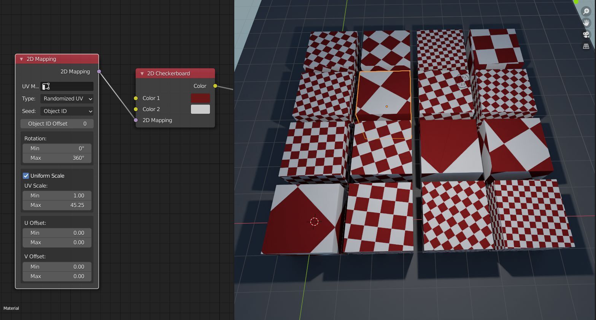This screenshot has width=596, height=320.
Task: Collapse the 2D Mapping node
Action: click(21, 59)
